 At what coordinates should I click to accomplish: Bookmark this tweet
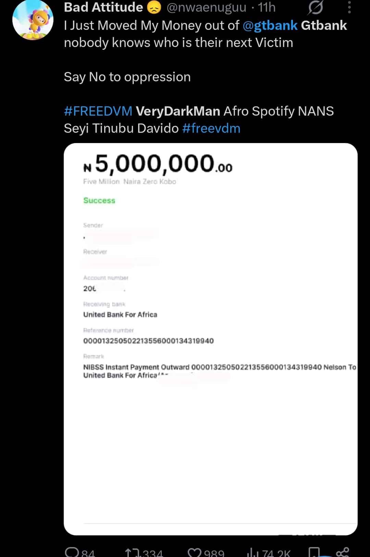coord(314,552)
